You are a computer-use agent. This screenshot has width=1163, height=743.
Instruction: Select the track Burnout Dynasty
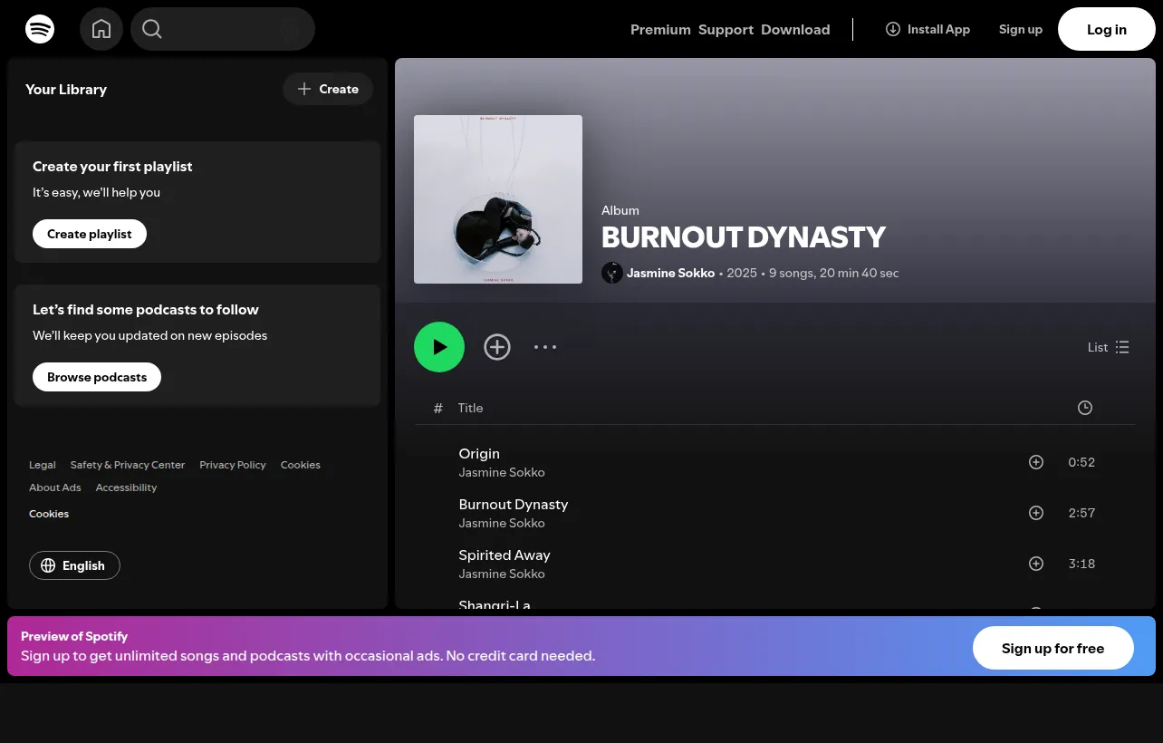(514, 505)
